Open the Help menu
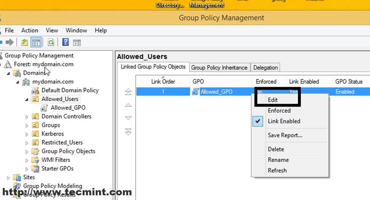Viewport: 370px width, 200px height. [101, 30]
